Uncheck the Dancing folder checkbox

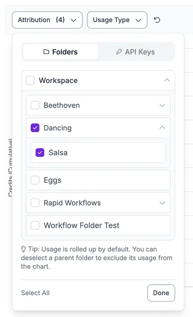[35, 128]
